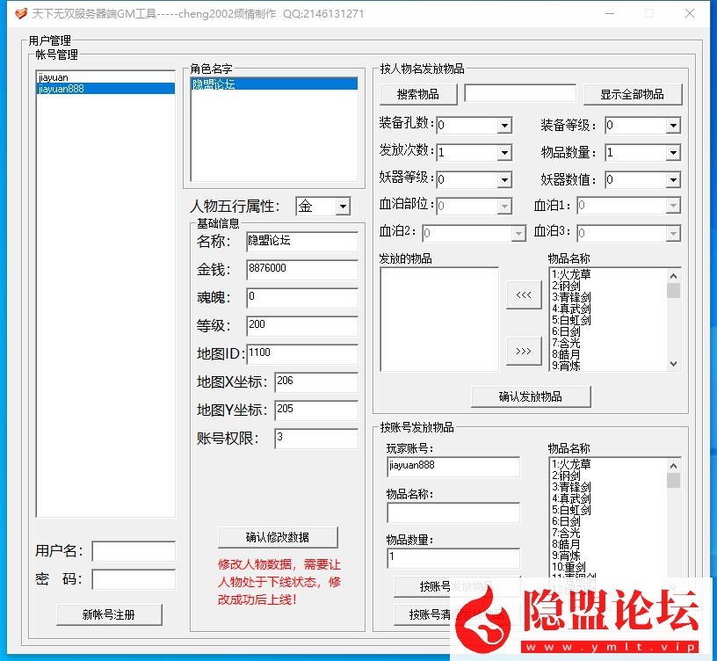Viewport: 717px width, 661px height.
Task: Click the 新帐号注册 button
Action: click(109, 614)
